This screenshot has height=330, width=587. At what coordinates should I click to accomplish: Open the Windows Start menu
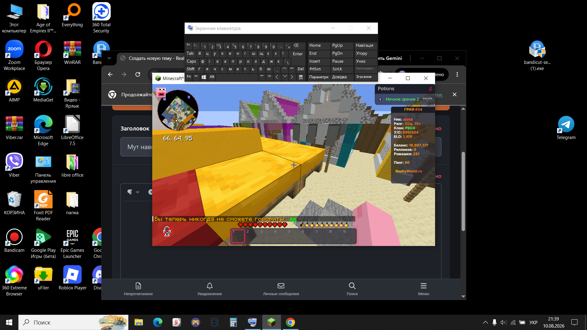tap(9, 322)
